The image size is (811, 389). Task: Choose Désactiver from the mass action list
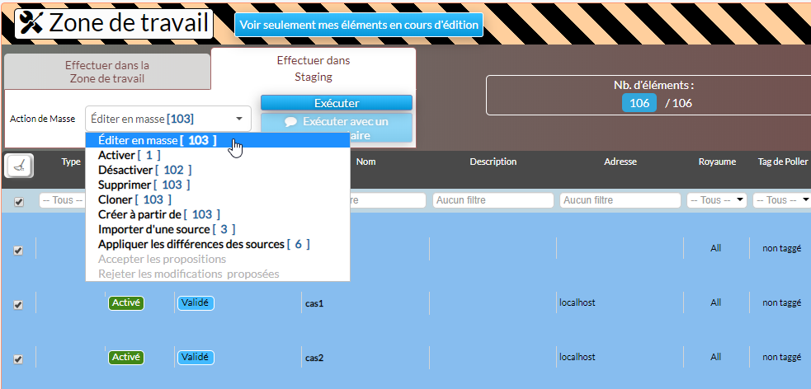145,170
